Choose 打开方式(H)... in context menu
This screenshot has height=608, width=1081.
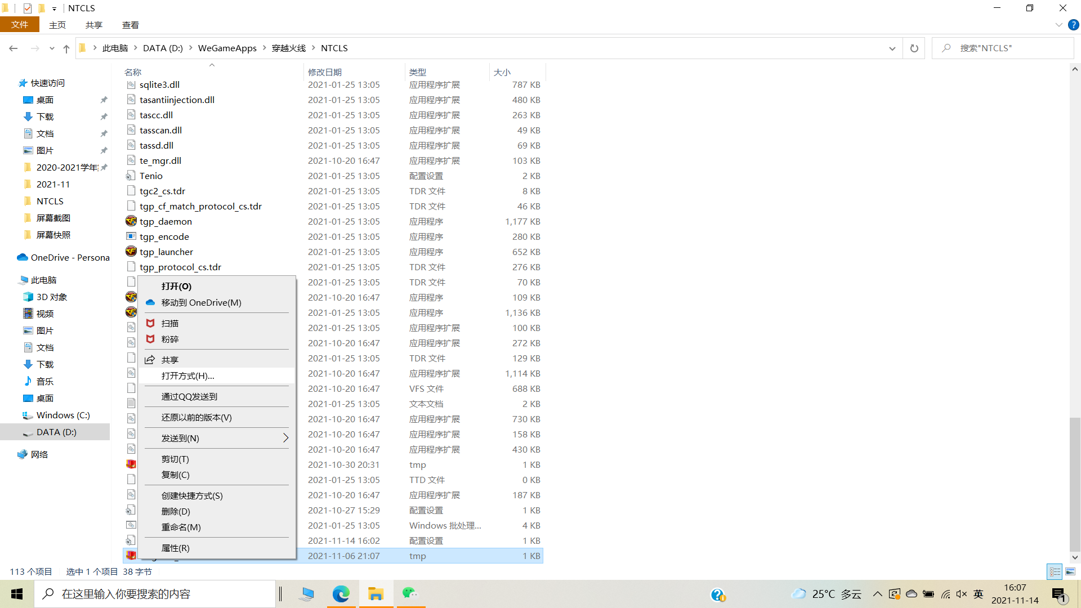pos(187,375)
